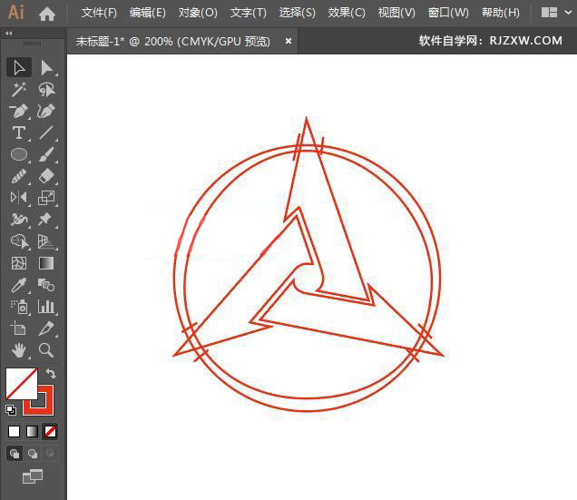This screenshot has height=500, width=577.
Task: Switch to Draw Inside mode
Action: pos(50,453)
